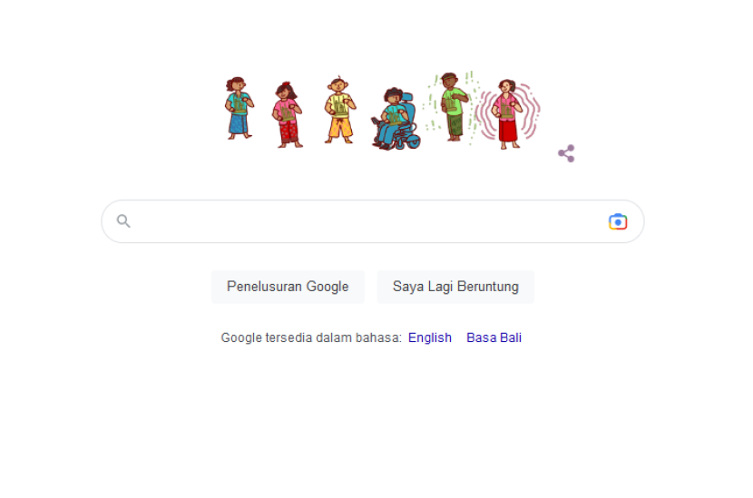The width and height of the screenshot is (753, 498).
Task: Click the Penelusuran Google button
Action: tap(288, 287)
